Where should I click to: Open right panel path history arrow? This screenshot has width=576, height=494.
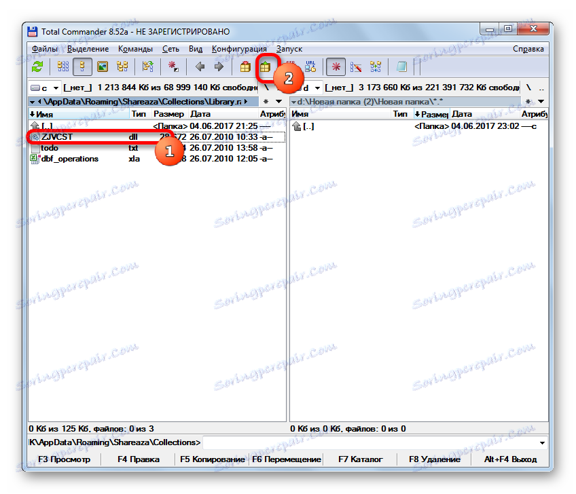pos(541,102)
